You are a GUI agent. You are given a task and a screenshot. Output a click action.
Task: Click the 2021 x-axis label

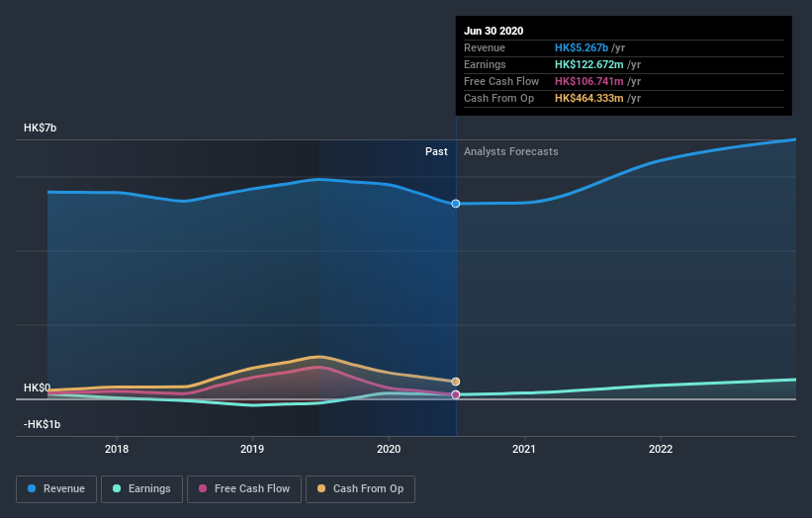524,449
